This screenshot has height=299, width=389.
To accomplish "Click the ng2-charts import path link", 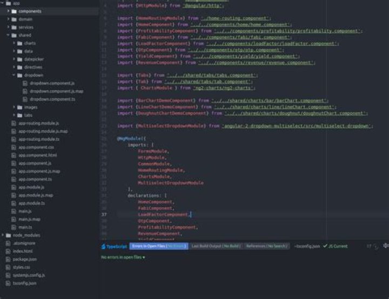I will tap(224, 88).
